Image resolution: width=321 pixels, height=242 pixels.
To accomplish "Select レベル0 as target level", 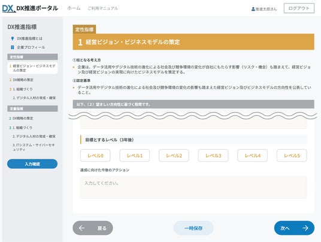I will pyautogui.click(x=95, y=156).
